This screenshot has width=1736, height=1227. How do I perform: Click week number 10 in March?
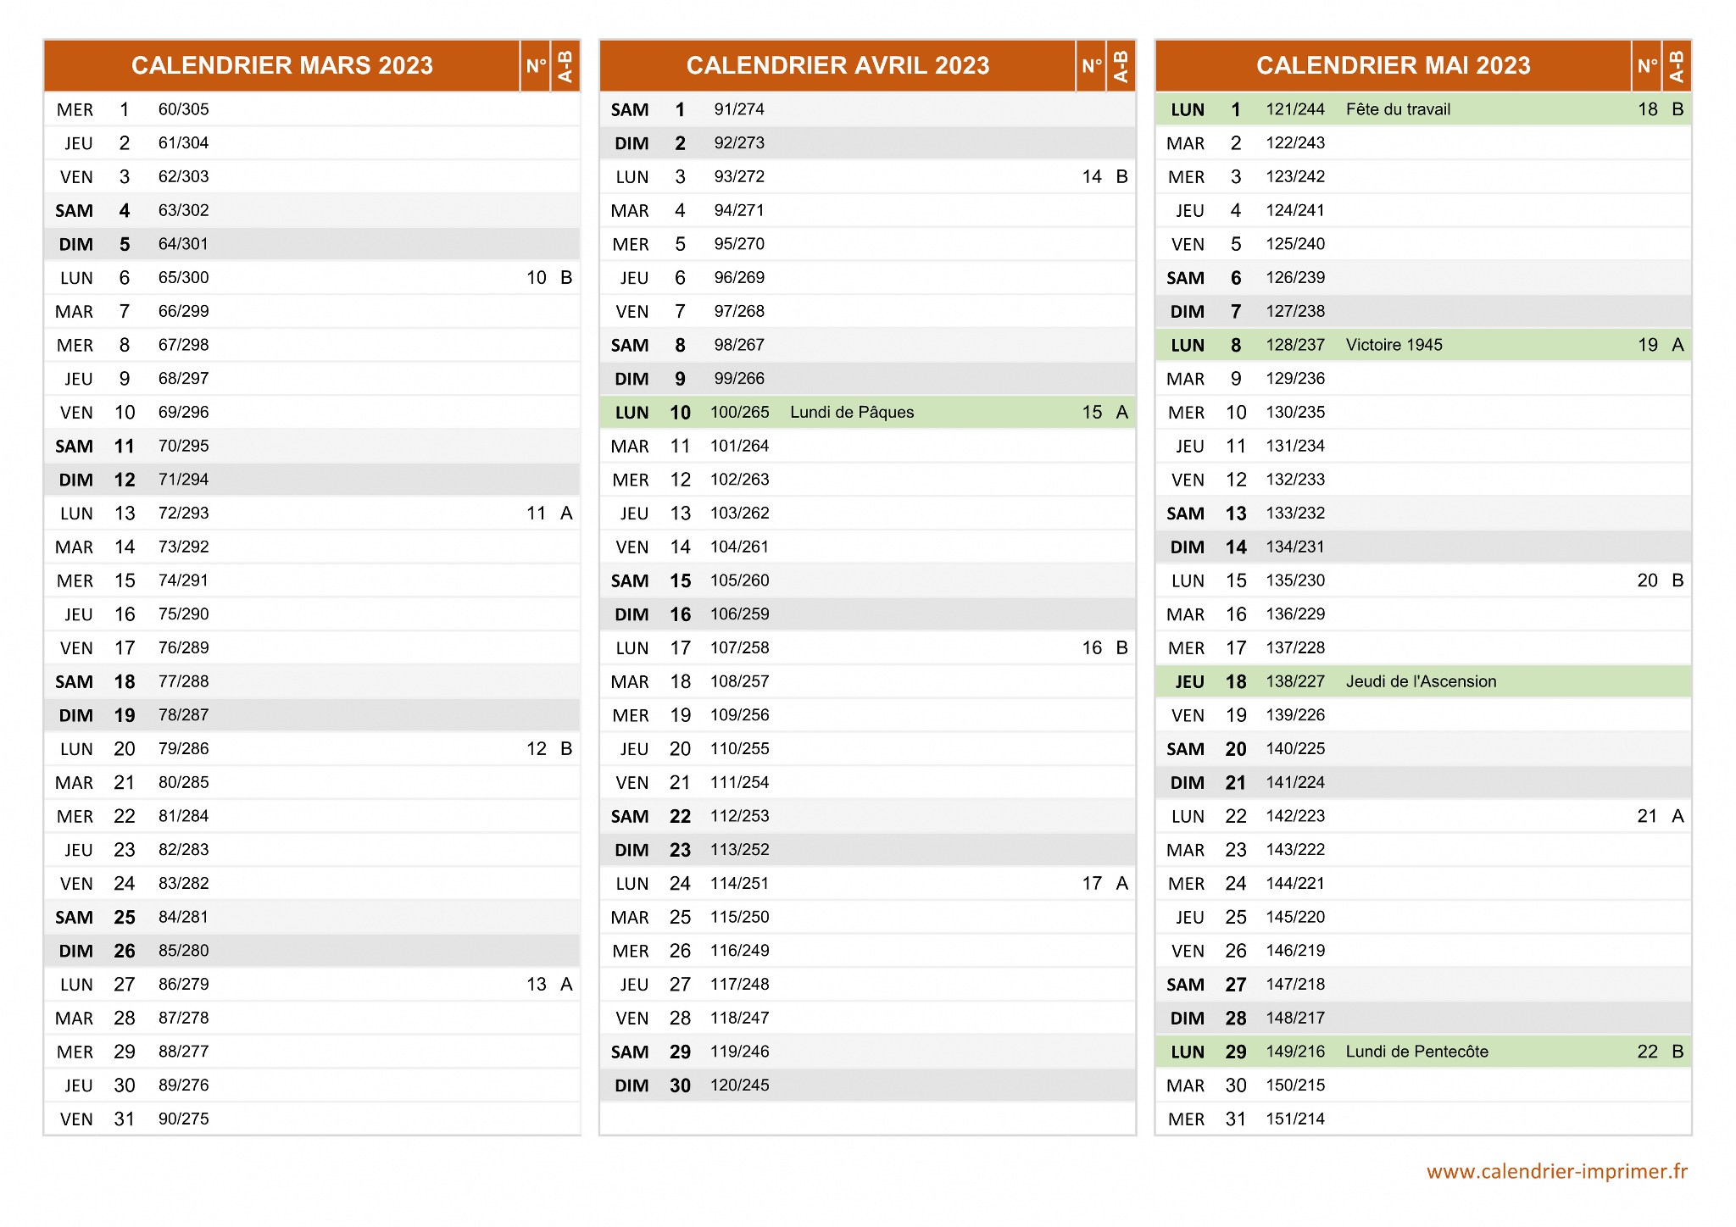(x=537, y=278)
